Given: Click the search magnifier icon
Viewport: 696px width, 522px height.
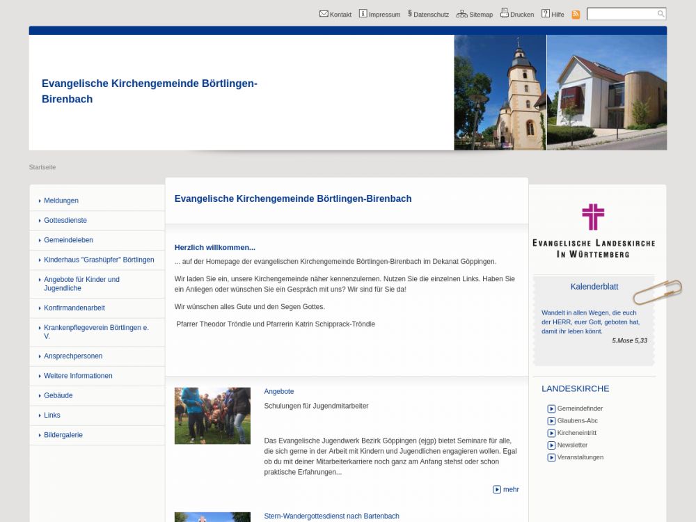Looking at the screenshot, I should coord(661,14).
